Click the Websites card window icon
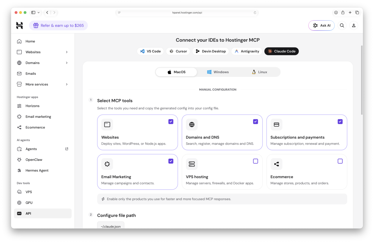The width and height of the screenshot is (374, 243). [107, 124]
